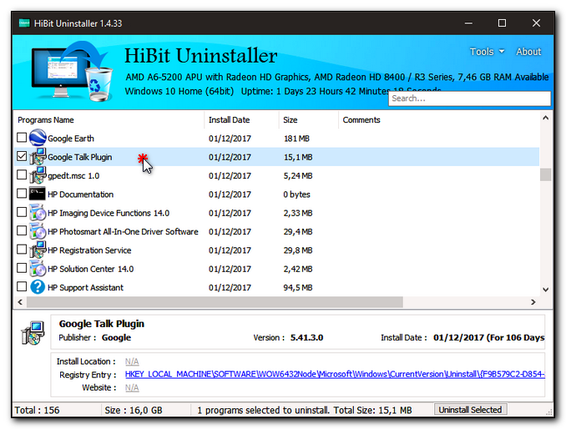The width and height of the screenshot is (566, 429).
Task: Select the Google Earth row name
Action: pyautogui.click(x=71, y=139)
